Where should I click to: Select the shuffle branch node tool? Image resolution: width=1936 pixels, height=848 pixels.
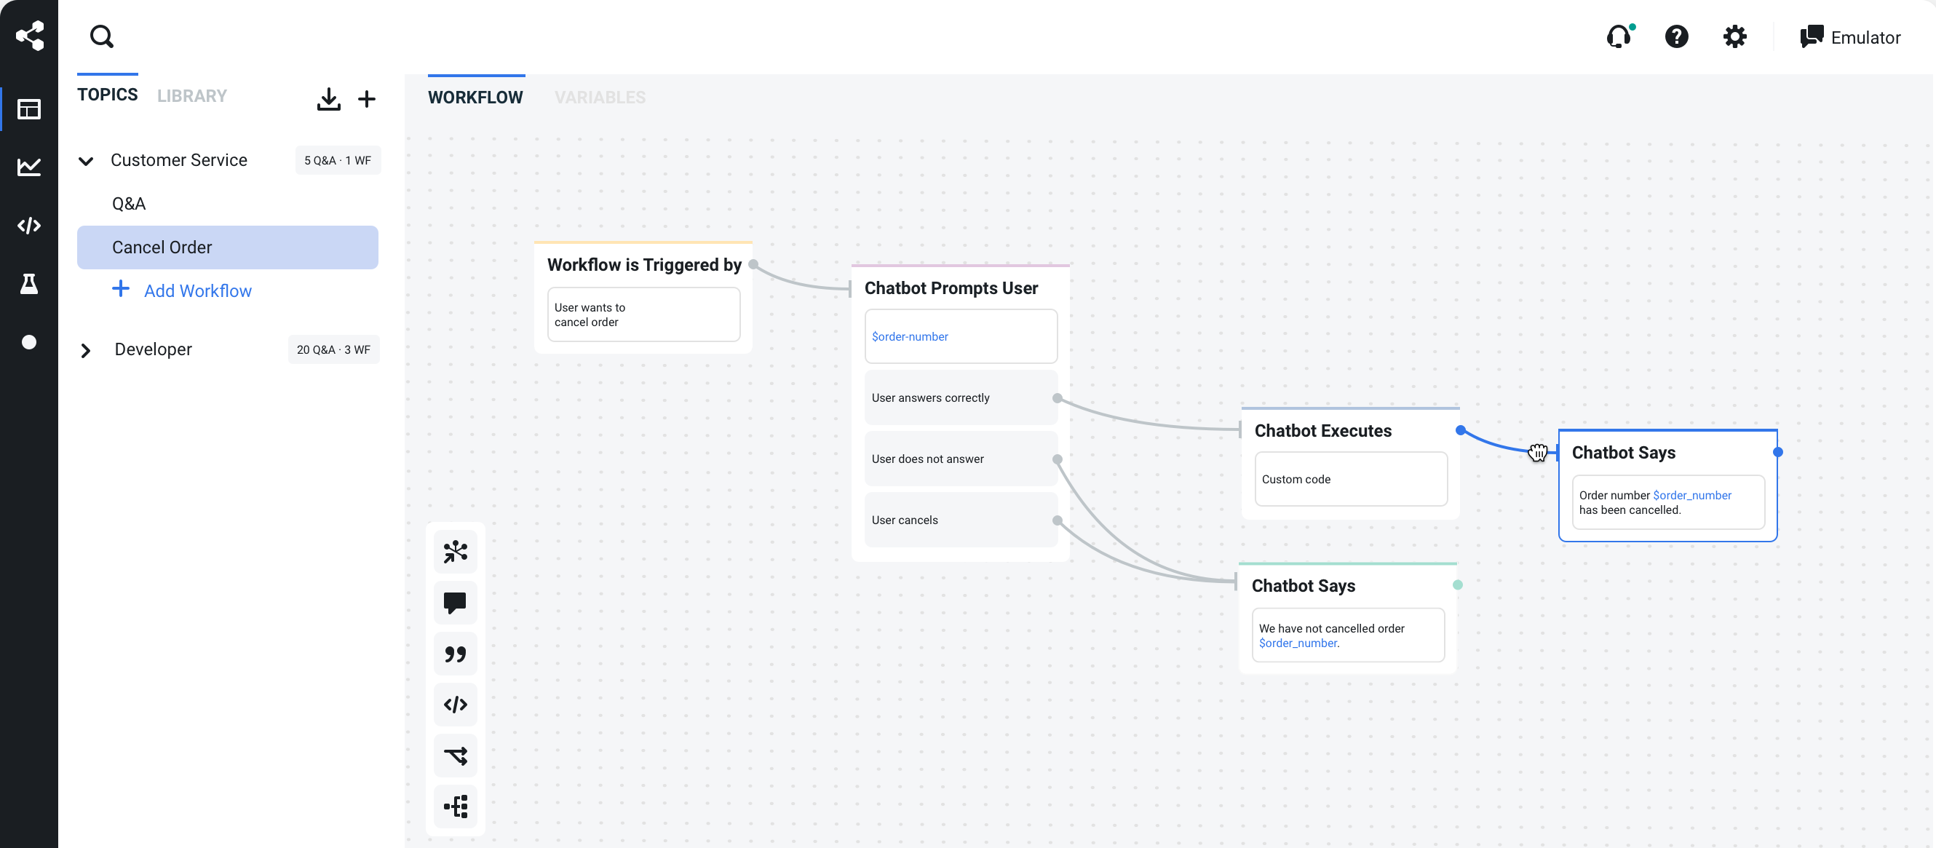456,755
